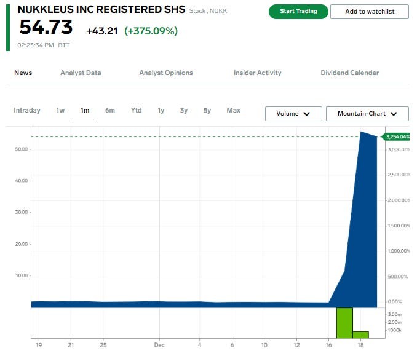The image size is (417, 356).
Task: Pick the 5y chart range
Action: pos(207,111)
